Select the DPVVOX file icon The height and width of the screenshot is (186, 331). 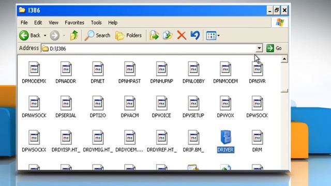[225, 103]
